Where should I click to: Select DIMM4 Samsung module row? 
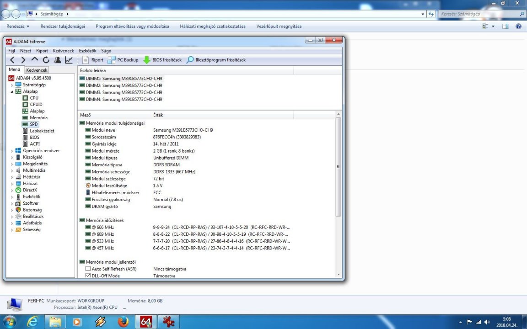tap(121, 99)
